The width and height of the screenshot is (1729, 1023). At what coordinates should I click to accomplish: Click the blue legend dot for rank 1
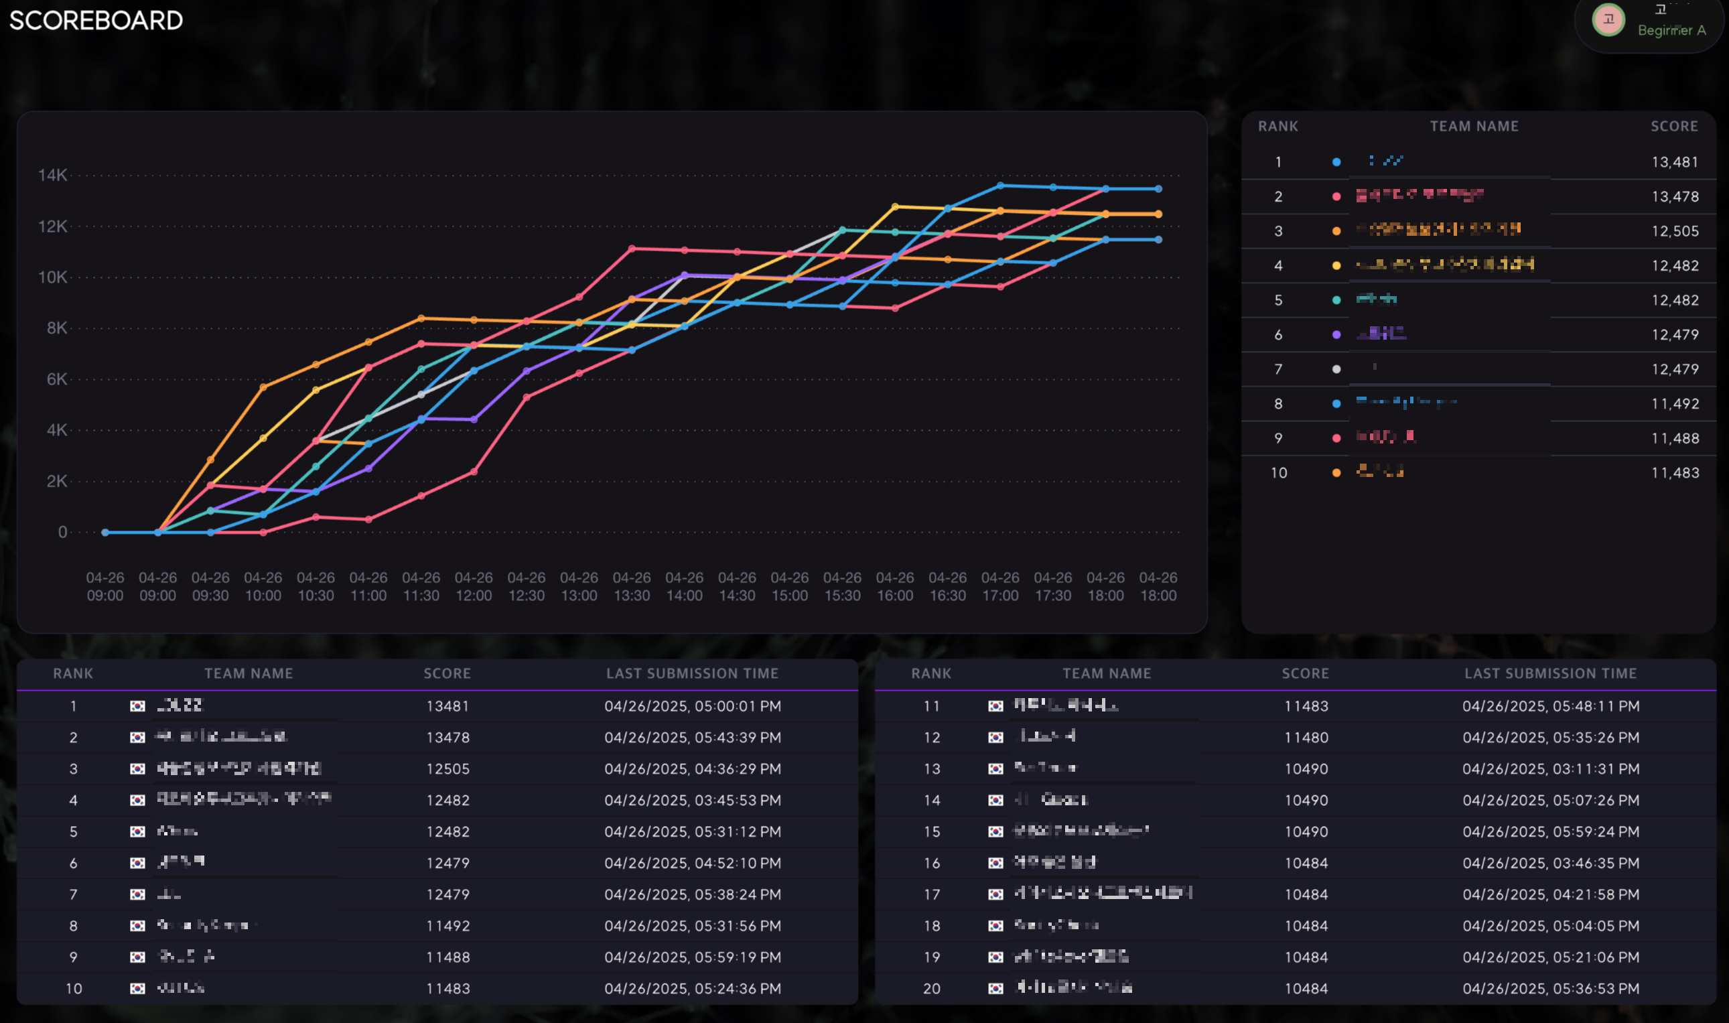[x=1336, y=162]
